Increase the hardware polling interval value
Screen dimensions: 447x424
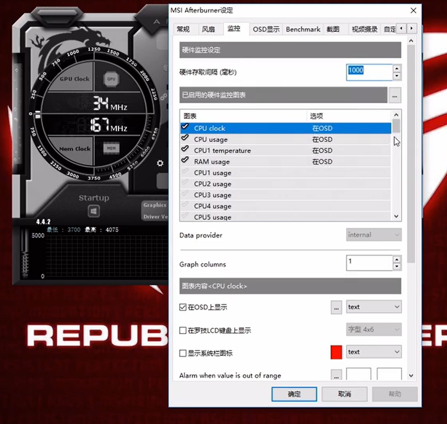[x=397, y=68]
